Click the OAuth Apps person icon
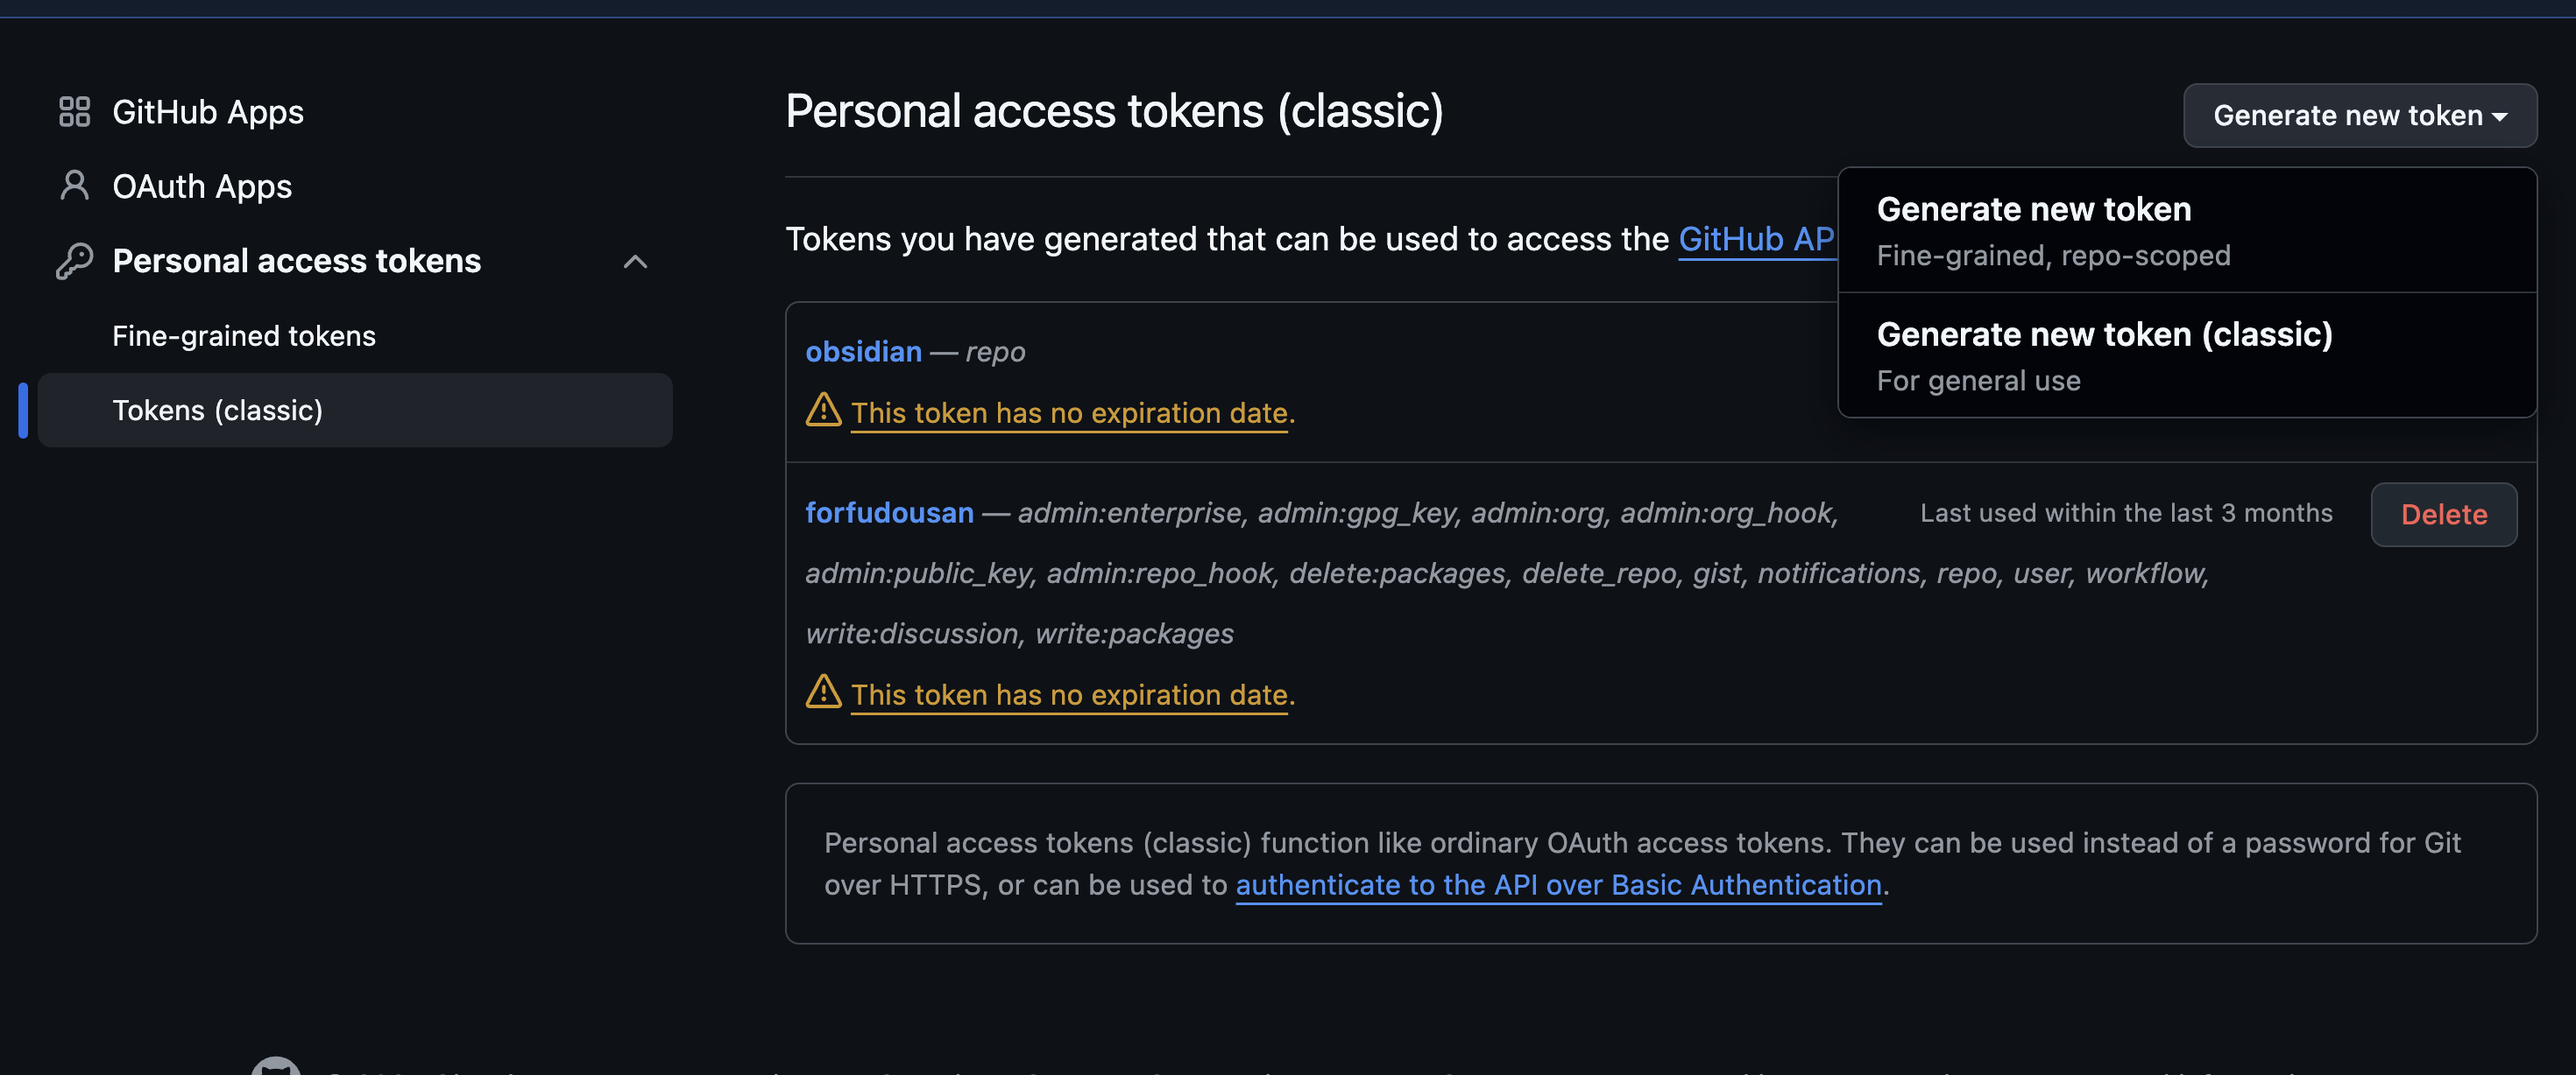Screen dimensions: 2576x1075 tap(74, 186)
